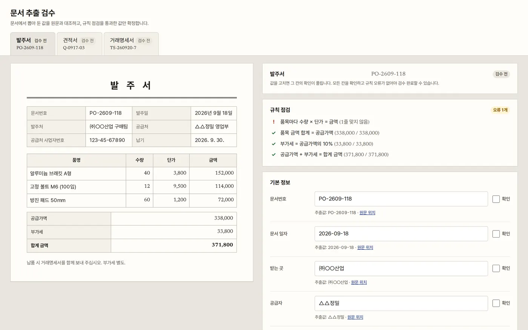Click the 발 주 서 document title
This screenshot has height=330, width=528.
coord(131,86)
